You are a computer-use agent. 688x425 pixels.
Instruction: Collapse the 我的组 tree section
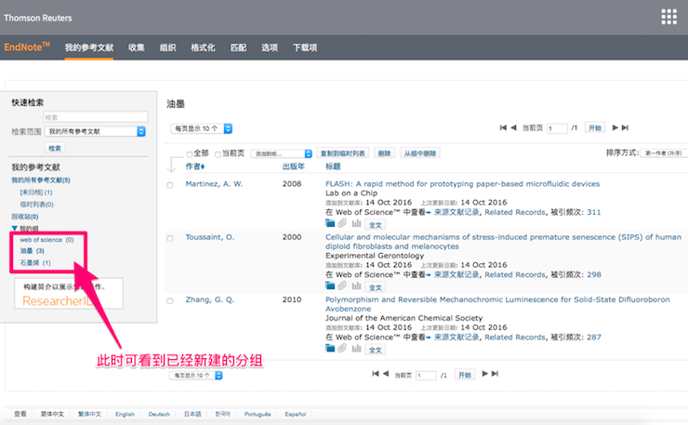(x=15, y=228)
